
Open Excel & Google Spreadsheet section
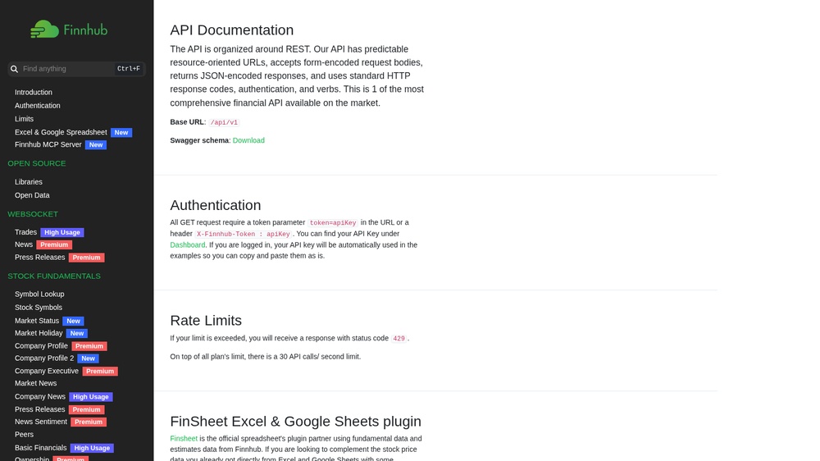[61, 132]
